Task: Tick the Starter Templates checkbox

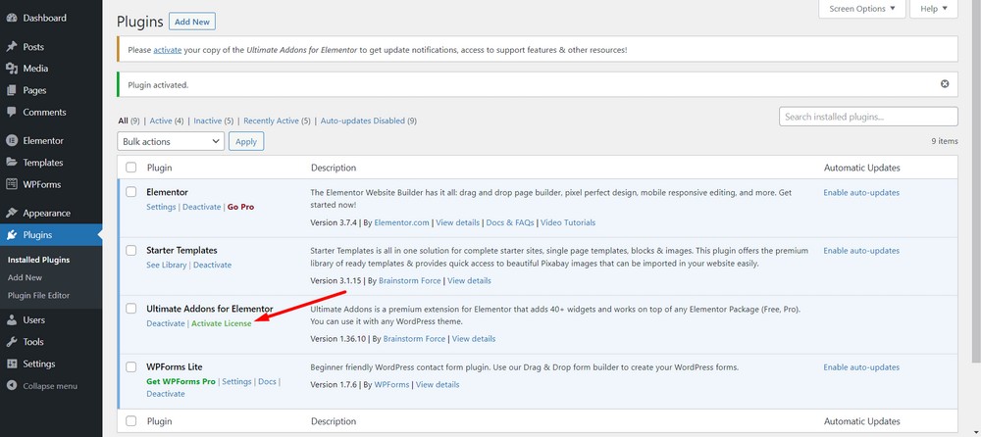Action: [x=130, y=250]
